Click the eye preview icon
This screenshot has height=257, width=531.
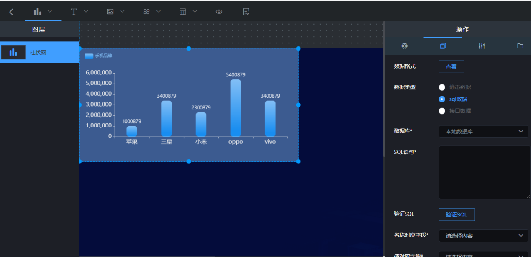[219, 12]
